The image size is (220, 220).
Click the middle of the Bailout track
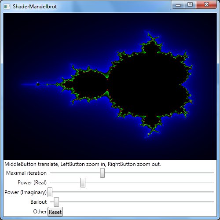132,202
